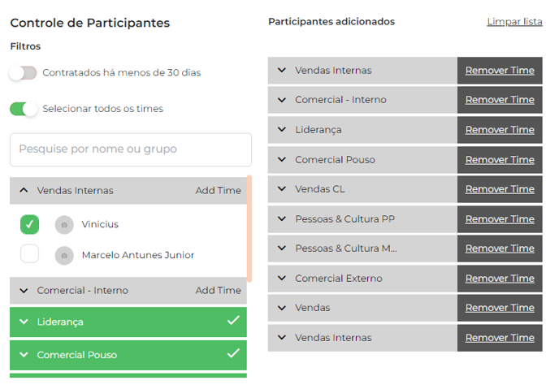Uncheck the Vinicius checkbox

29,224
